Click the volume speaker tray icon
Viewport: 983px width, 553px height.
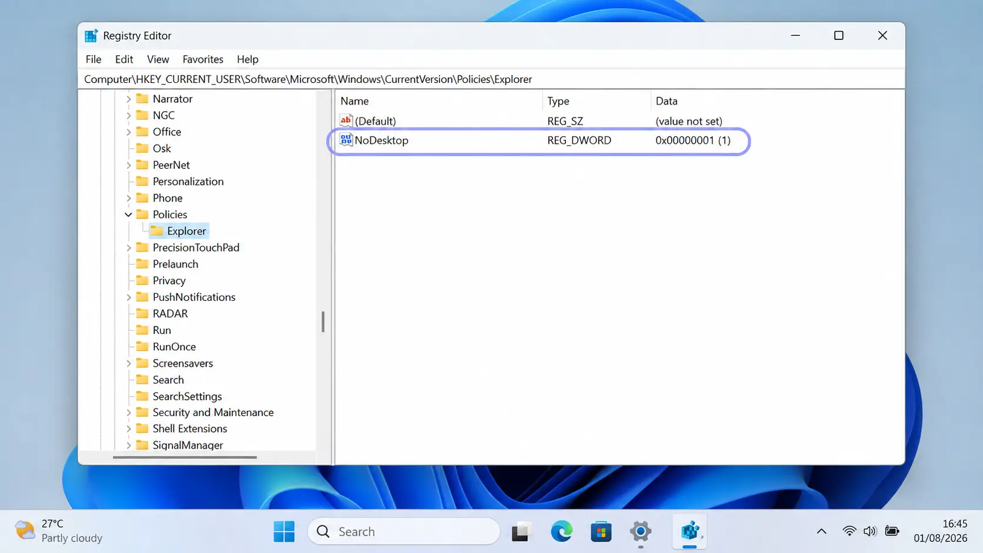tap(870, 531)
